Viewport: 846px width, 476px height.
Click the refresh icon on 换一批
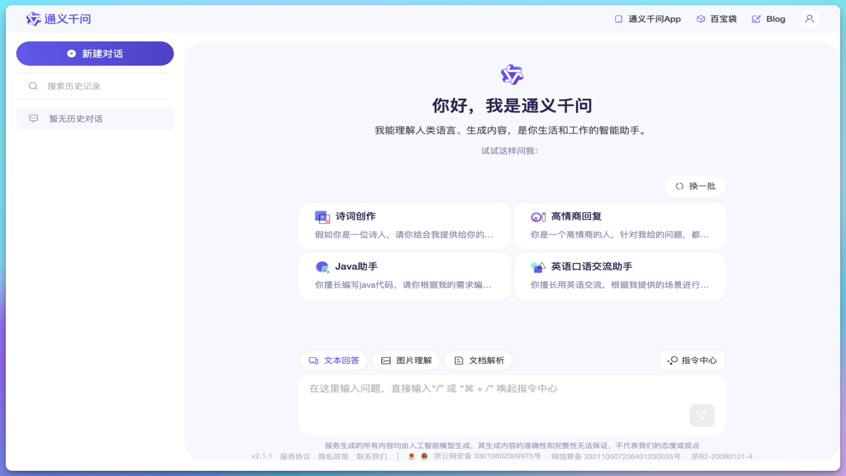[x=679, y=186]
